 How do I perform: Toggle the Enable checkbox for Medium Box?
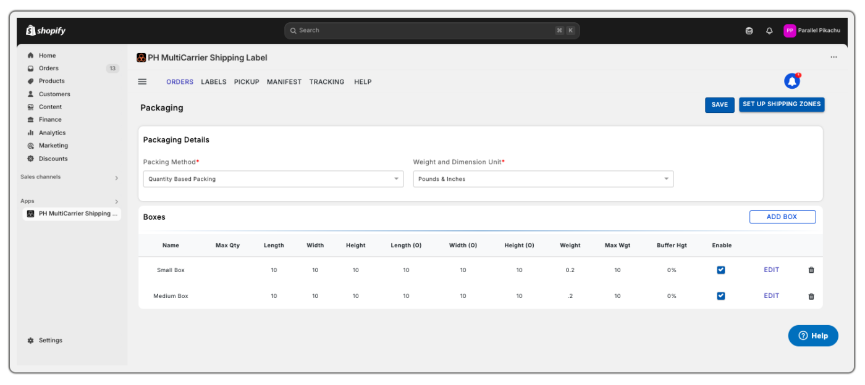(721, 296)
